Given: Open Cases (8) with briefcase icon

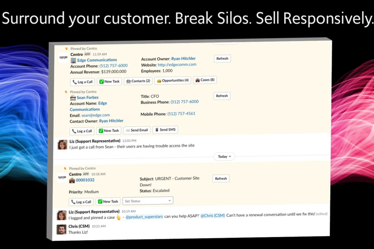Looking at the screenshot, I should (205, 80).
